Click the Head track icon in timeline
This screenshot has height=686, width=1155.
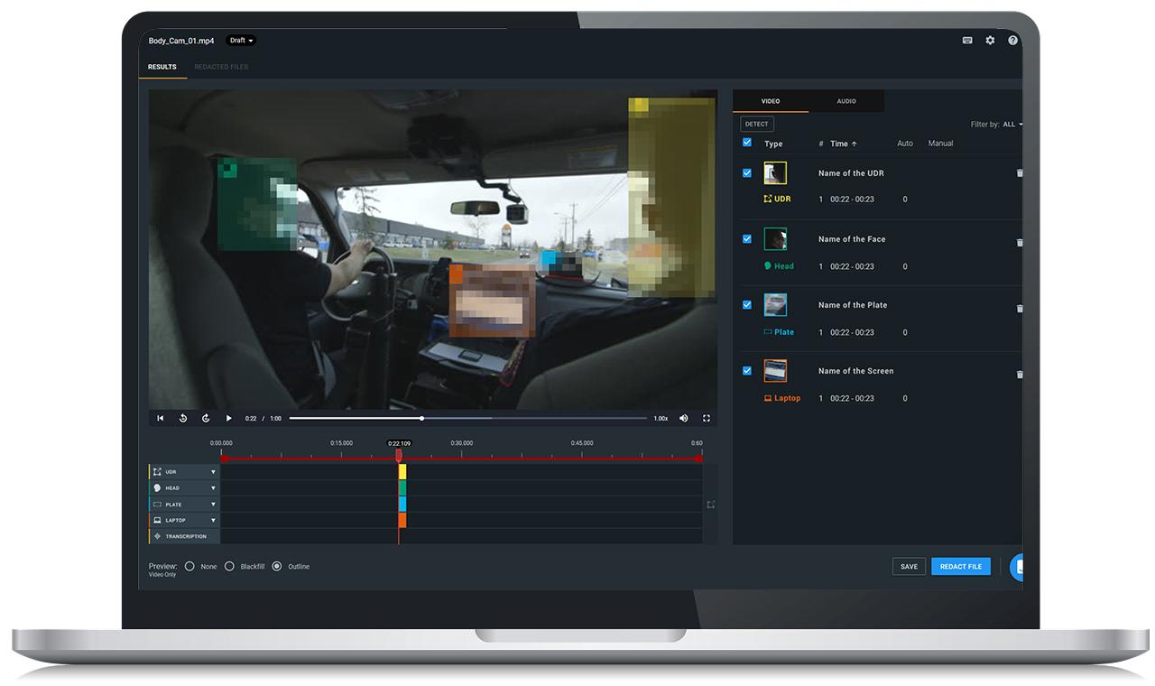pos(156,487)
